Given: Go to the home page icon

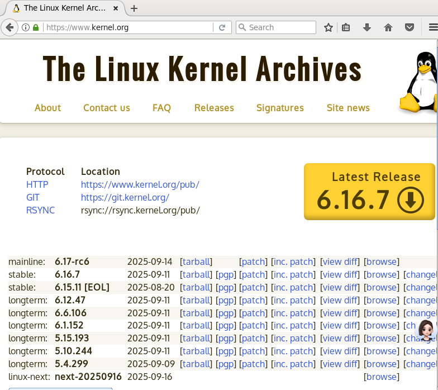Looking at the screenshot, I should 388,27.
